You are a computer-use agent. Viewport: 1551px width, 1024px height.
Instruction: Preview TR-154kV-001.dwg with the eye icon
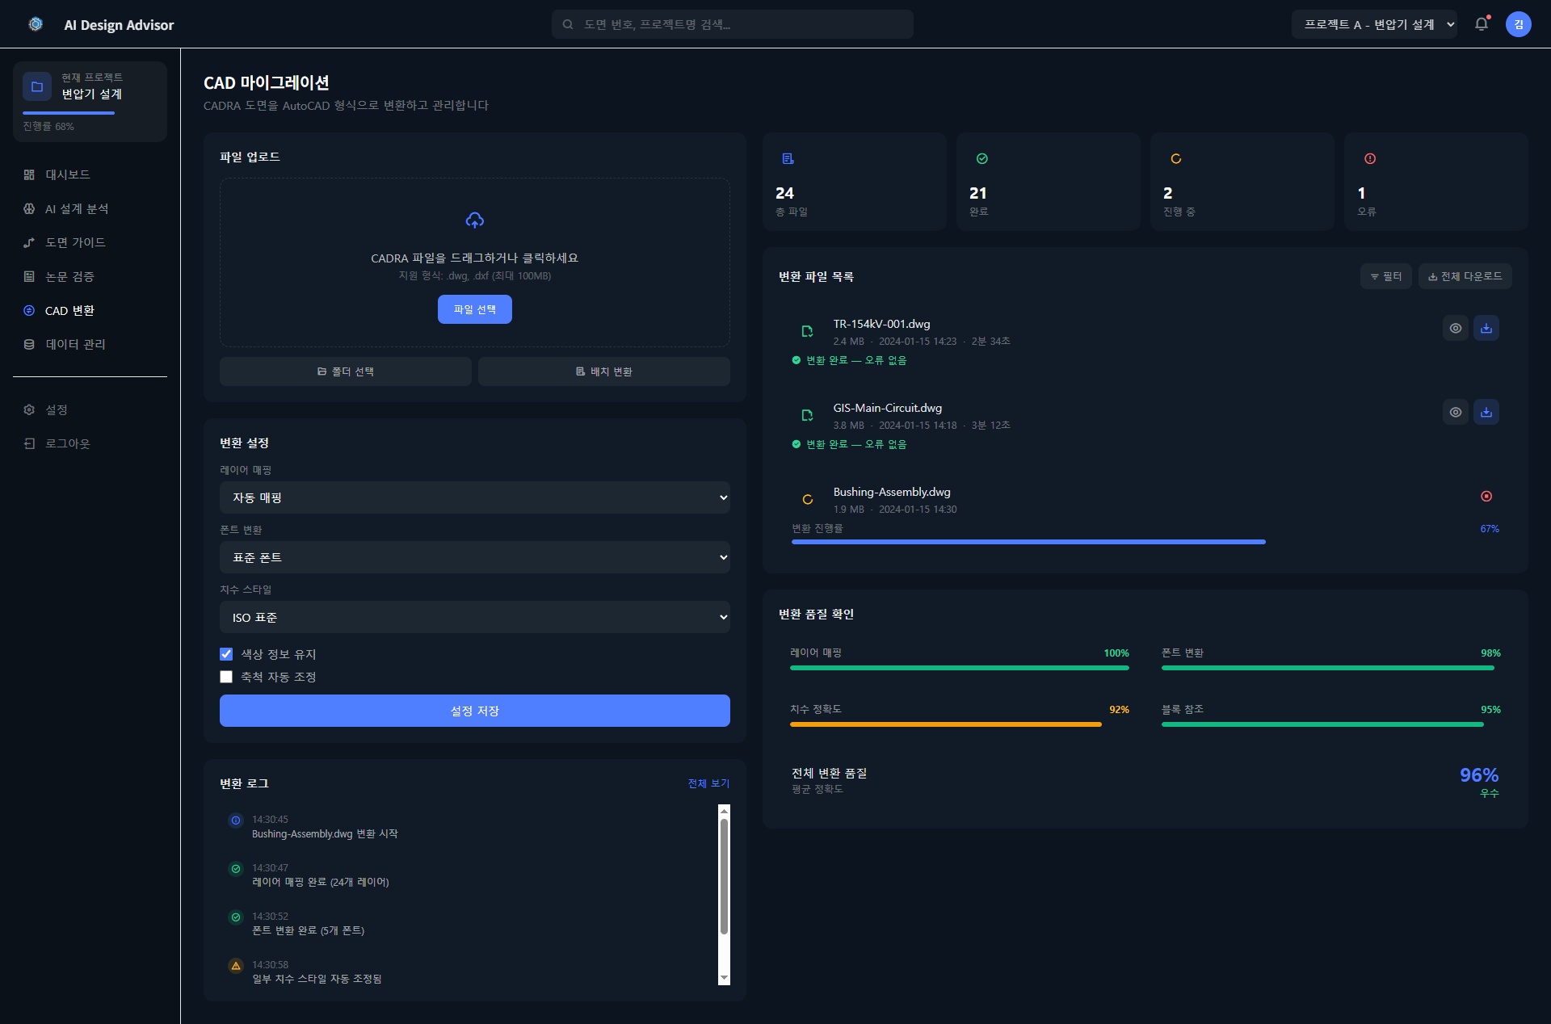pyautogui.click(x=1455, y=328)
